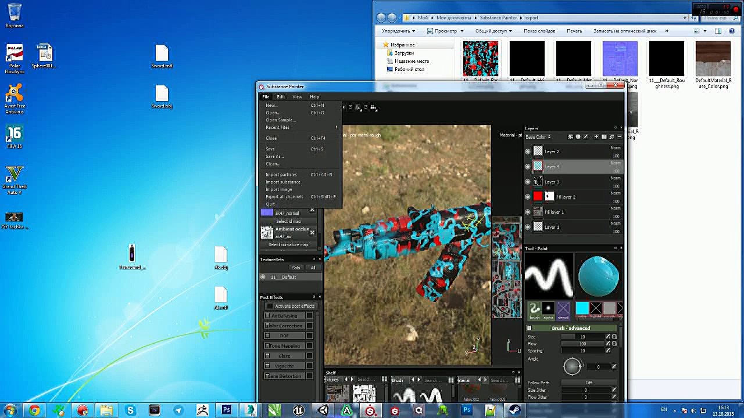Expand Antialiasing settings
The height and width of the screenshot is (418, 744).
pos(267,316)
